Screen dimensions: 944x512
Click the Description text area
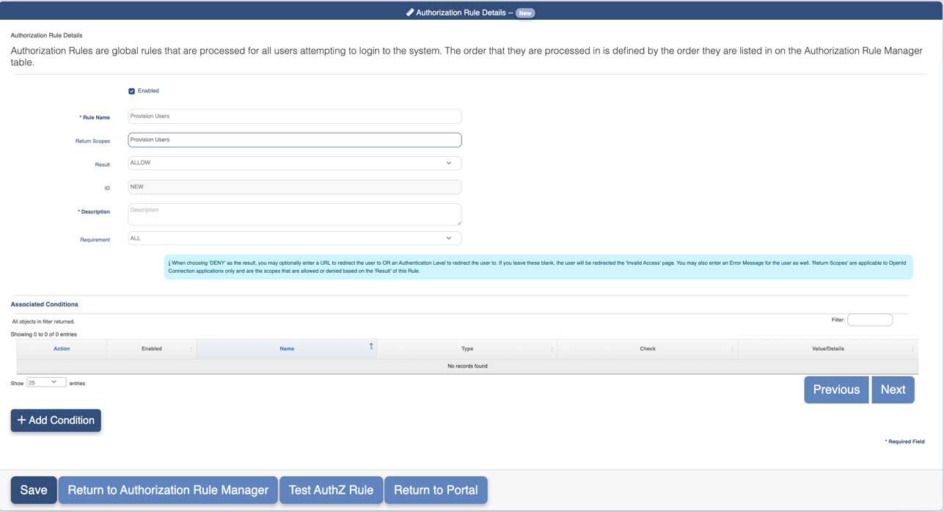point(295,214)
